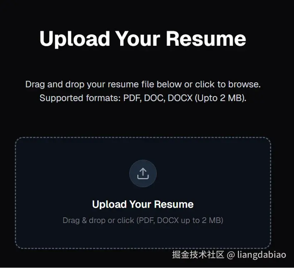Click the "(Upto 2 MB)" size limit text
Viewport: 294px width, 268px height.
coord(220,98)
